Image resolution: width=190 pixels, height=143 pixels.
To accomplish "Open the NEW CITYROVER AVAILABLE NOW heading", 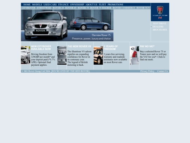I will tap(41, 48).
